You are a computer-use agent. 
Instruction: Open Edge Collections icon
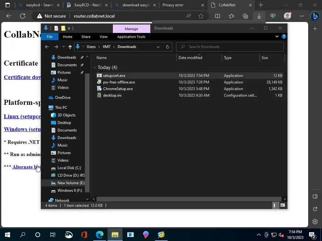245,16
